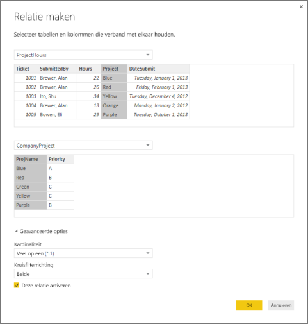
Task: Click the Annuleren button
Action: pyautogui.click(x=281, y=305)
